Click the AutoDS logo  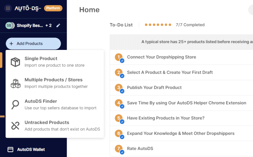coord(28,8)
